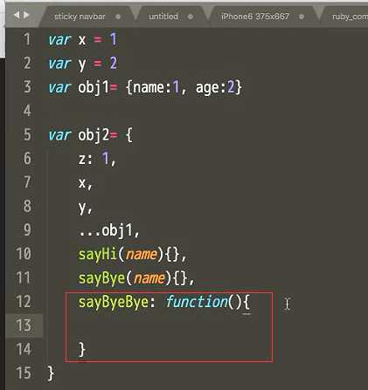
Task: Click line number 9 in the gutter
Action: coord(27,229)
